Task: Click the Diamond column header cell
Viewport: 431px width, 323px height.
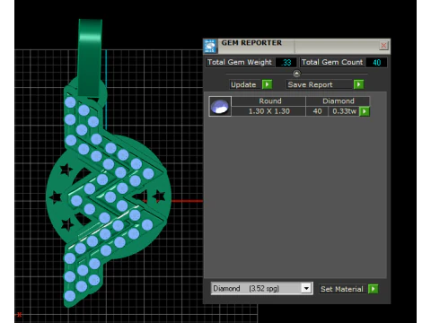Action: click(338, 101)
